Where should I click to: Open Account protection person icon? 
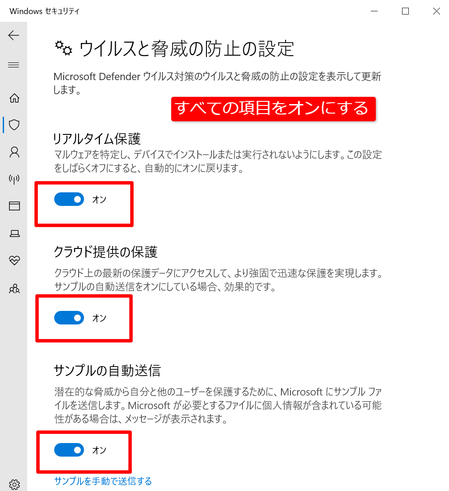click(x=14, y=152)
